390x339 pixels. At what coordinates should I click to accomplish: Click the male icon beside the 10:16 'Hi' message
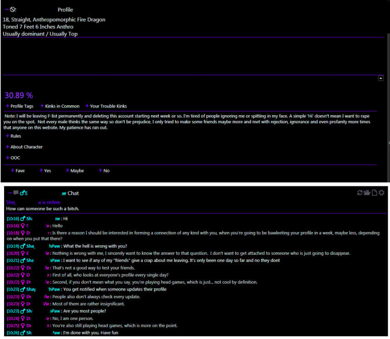(23, 218)
